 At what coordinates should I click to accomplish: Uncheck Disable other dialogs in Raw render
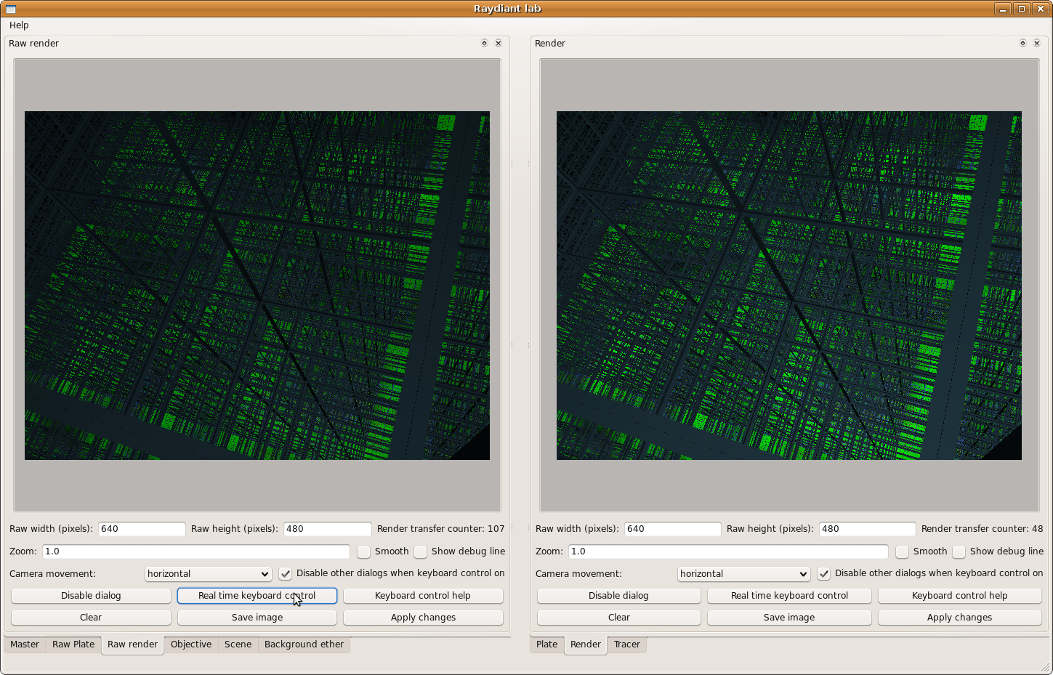(x=286, y=573)
